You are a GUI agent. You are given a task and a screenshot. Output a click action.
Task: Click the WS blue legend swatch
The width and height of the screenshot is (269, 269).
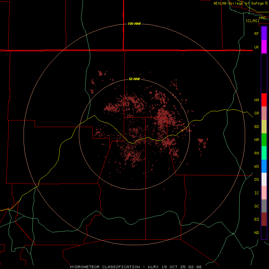pos(264,166)
